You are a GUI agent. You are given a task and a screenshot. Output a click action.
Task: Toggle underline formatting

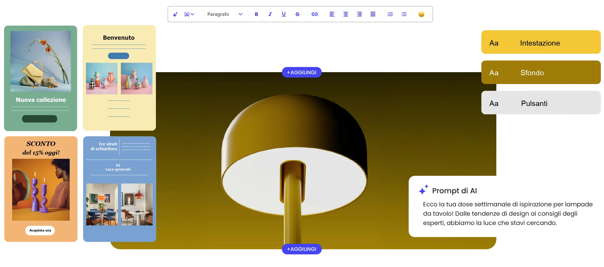click(x=283, y=14)
